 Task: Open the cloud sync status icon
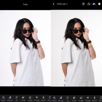(x=94, y=4)
